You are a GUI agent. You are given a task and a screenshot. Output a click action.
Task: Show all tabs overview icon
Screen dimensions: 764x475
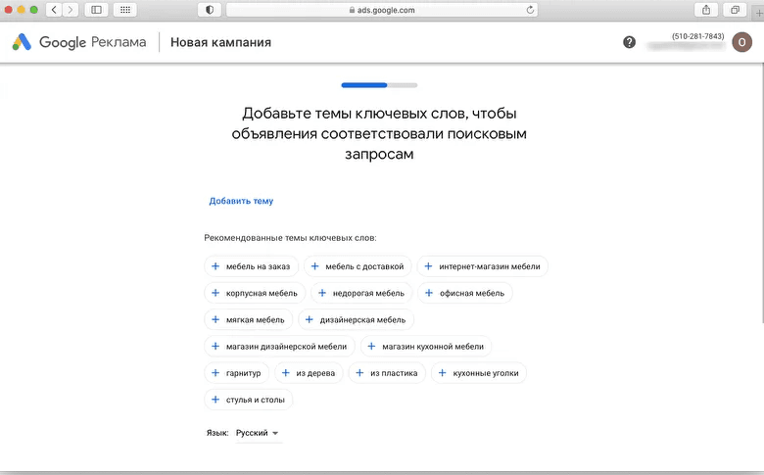(x=735, y=10)
